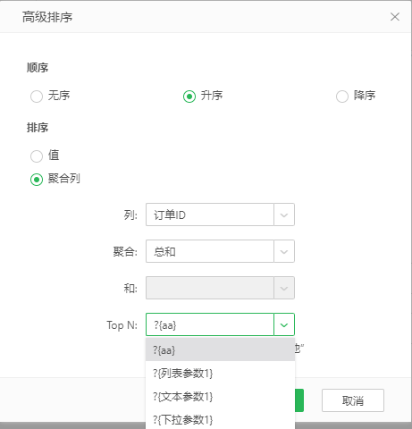Click the green confirm button
Image resolution: width=412 pixels, height=429 pixels.
click(x=299, y=400)
